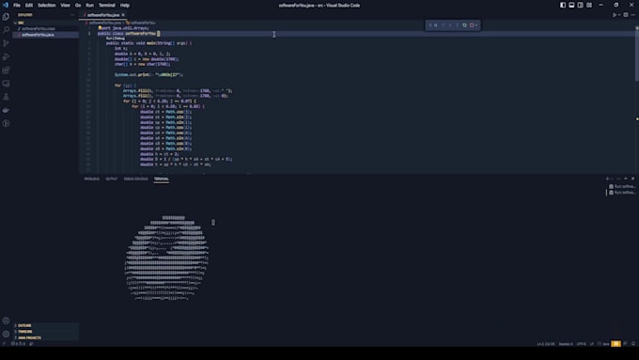Select softwareForYou.java in the Explorer
639x360 pixels.
pyautogui.click(x=38, y=35)
